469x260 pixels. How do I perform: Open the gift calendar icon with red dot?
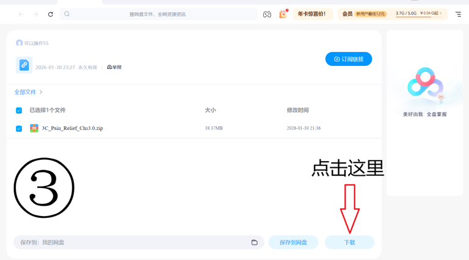(x=283, y=14)
